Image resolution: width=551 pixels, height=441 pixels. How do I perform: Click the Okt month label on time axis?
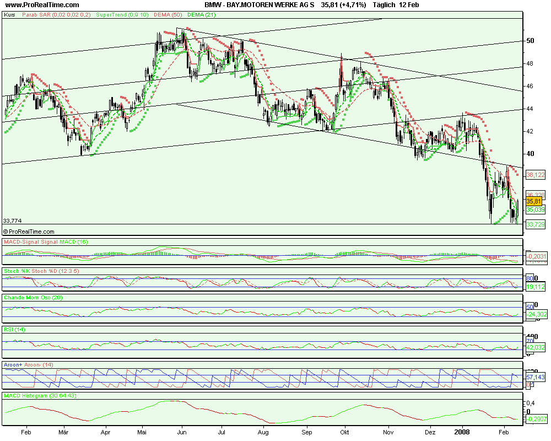point(344,432)
